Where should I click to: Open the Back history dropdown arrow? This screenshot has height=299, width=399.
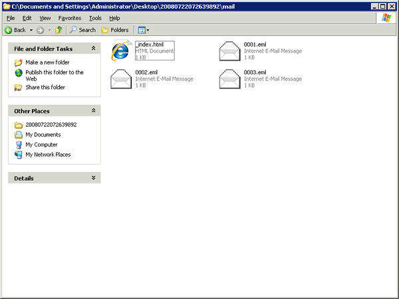[x=31, y=31]
